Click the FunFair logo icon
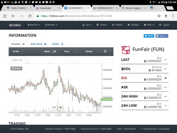 tap(126, 50)
